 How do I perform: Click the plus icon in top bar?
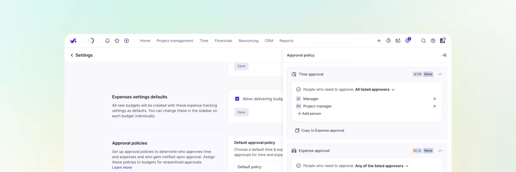379,41
